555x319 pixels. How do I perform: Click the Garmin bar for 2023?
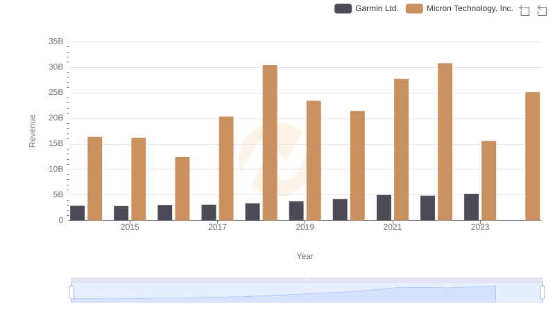pyautogui.click(x=472, y=207)
